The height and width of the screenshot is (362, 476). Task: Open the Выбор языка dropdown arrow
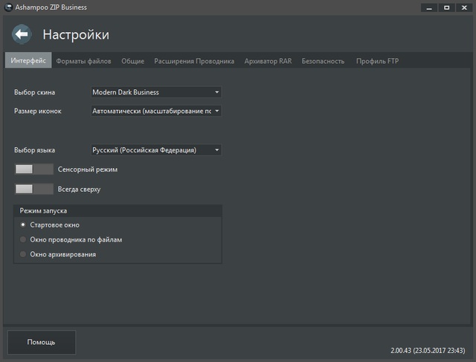pyautogui.click(x=216, y=149)
